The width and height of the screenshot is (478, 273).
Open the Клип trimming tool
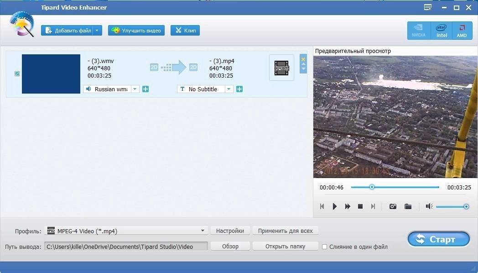coord(185,31)
